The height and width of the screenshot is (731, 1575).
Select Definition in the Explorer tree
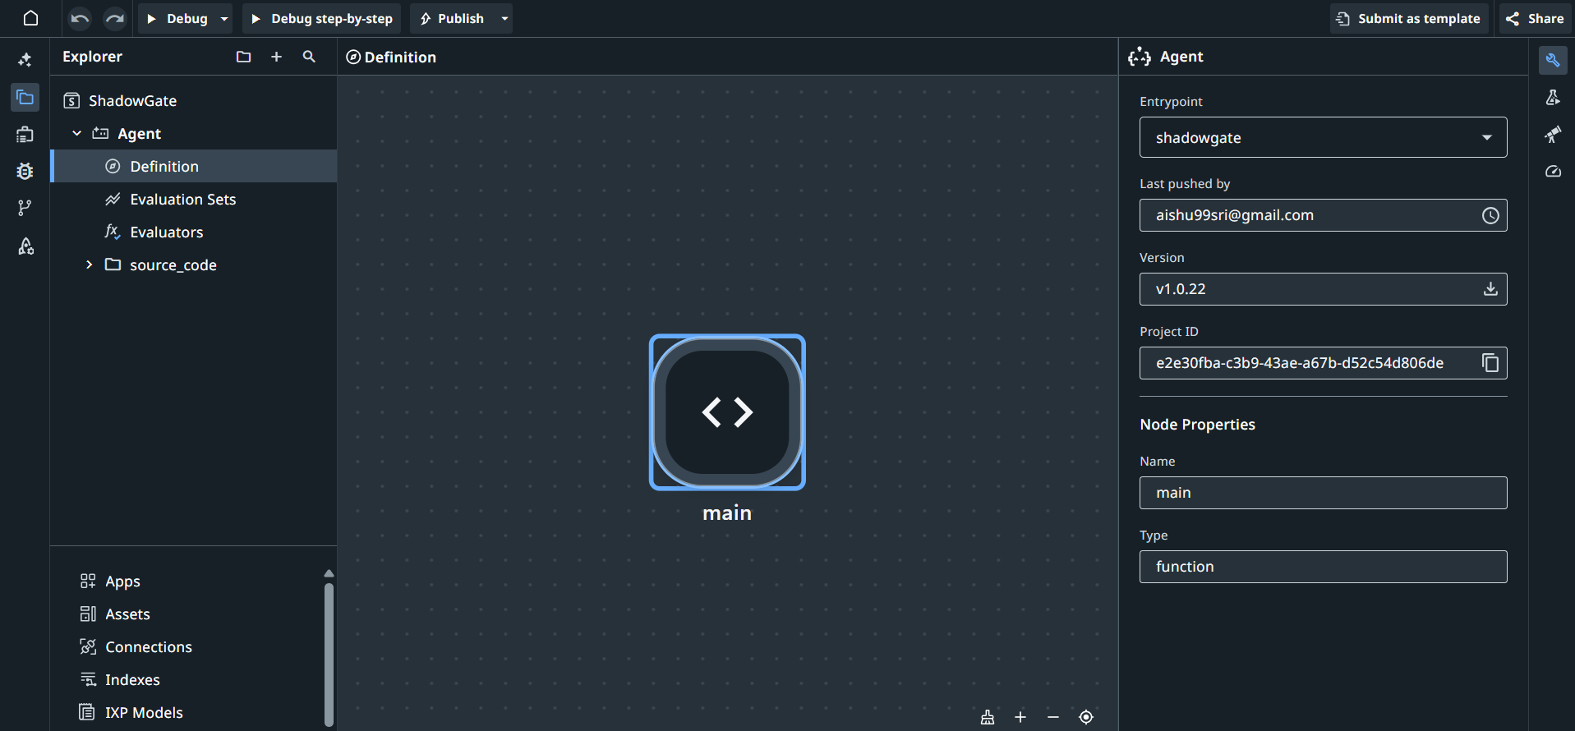[194, 166]
